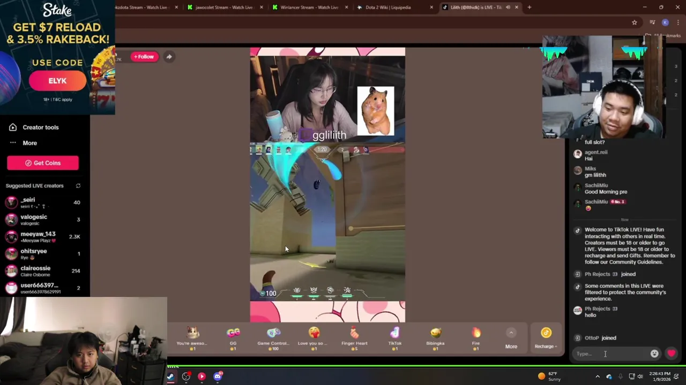Open claireossie suggested live creator
Image resolution: width=686 pixels, height=385 pixels.
43,271
